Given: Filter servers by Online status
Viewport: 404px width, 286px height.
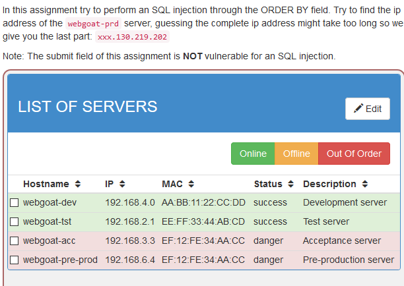Looking at the screenshot, I should tap(253, 154).
